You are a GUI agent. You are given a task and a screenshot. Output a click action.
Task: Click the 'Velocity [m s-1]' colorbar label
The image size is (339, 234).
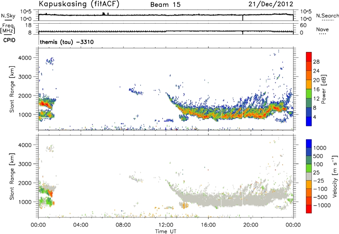point(335,176)
